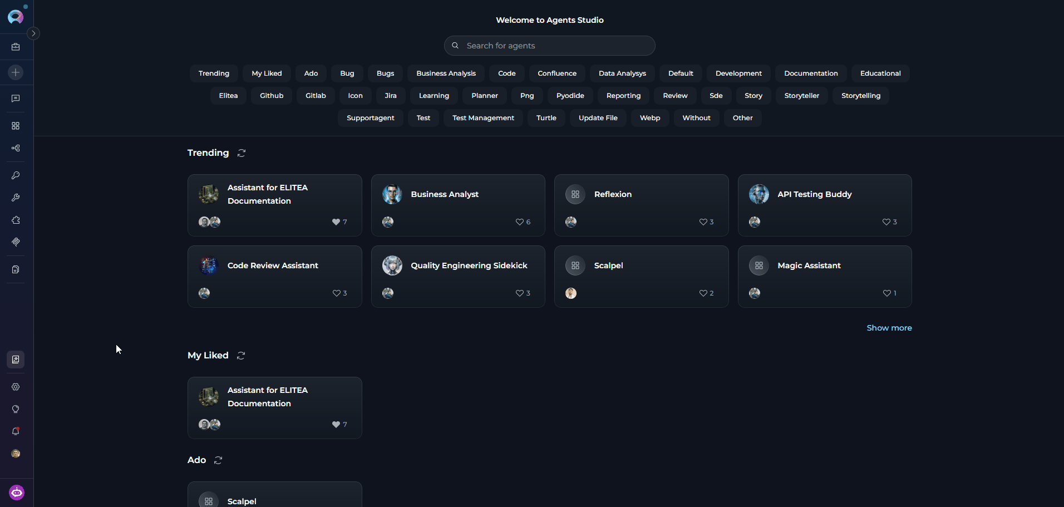Image resolution: width=1064 pixels, height=507 pixels.
Task: Filter by the Reporting tag
Action: [623, 96]
